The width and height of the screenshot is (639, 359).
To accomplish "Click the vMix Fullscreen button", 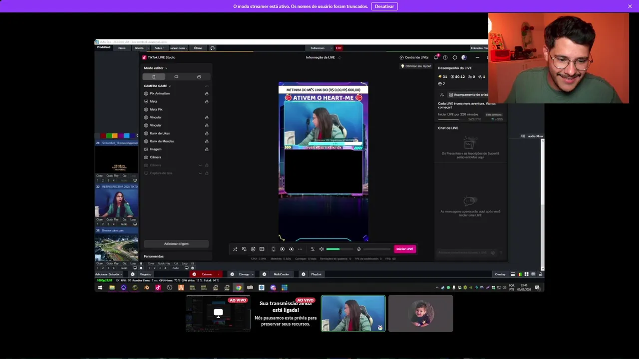I will [x=318, y=48].
